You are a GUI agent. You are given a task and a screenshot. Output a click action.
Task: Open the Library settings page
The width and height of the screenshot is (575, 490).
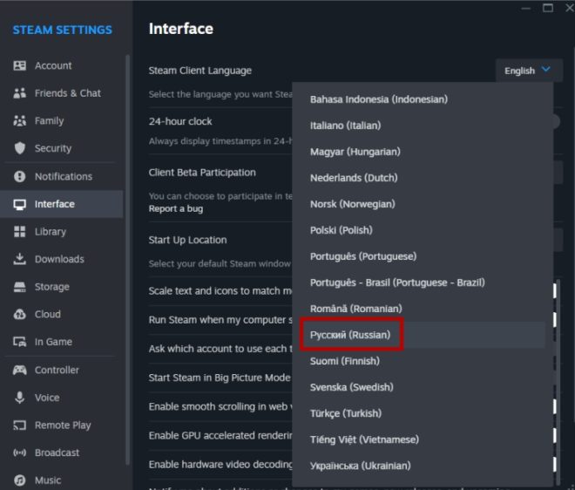[x=62, y=232]
